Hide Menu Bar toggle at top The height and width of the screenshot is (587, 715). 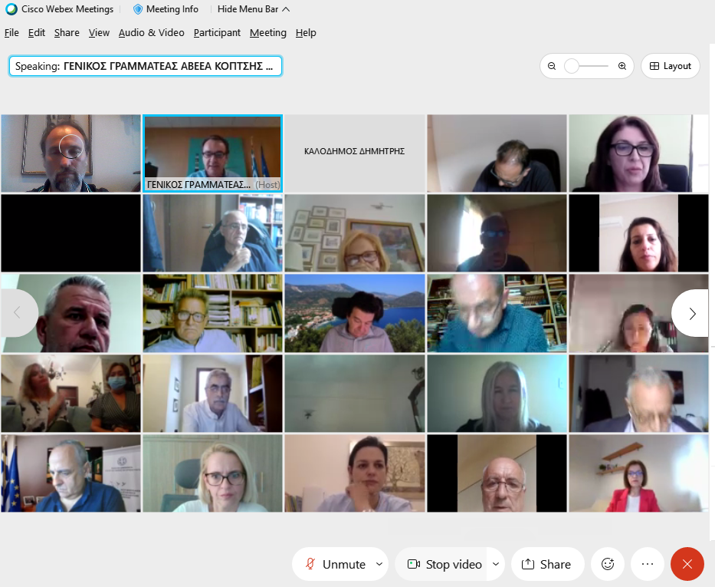pos(253,9)
